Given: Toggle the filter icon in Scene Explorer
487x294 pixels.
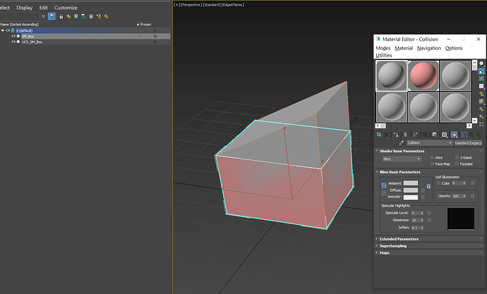Looking at the screenshot, I should coord(52,16).
